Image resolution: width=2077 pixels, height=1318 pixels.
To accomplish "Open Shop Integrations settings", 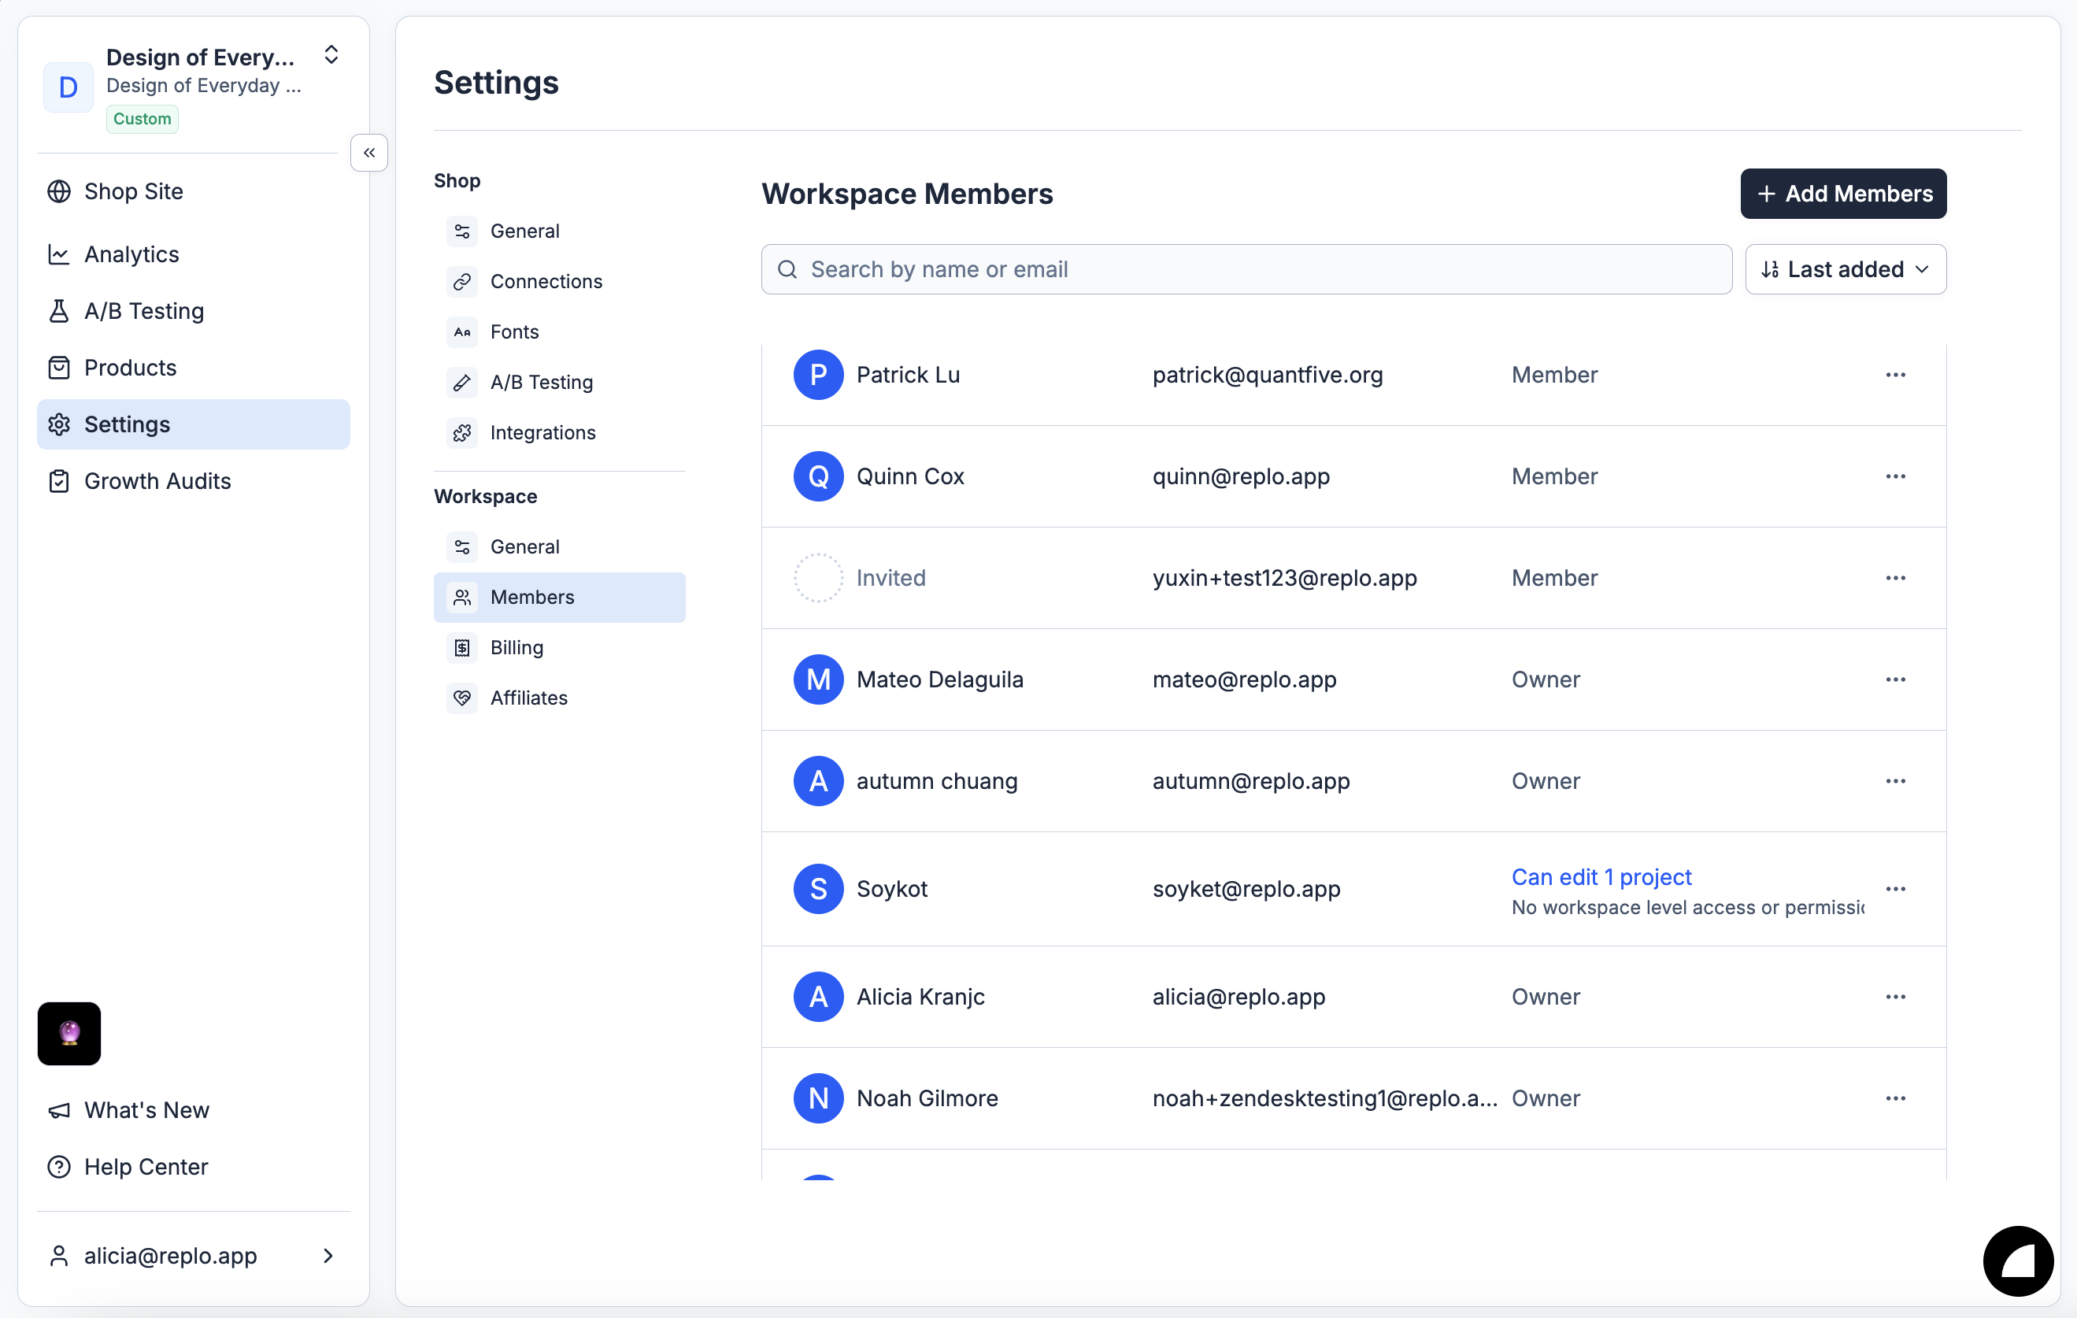I will [x=542, y=432].
